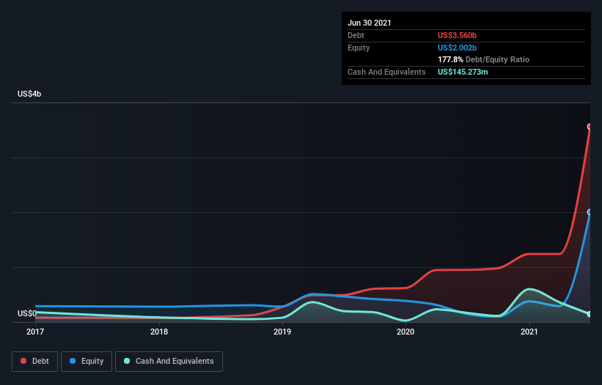This screenshot has width=602, height=385.
Task: Select the teal Cash data point marker
Action: pyautogui.click(x=590, y=314)
